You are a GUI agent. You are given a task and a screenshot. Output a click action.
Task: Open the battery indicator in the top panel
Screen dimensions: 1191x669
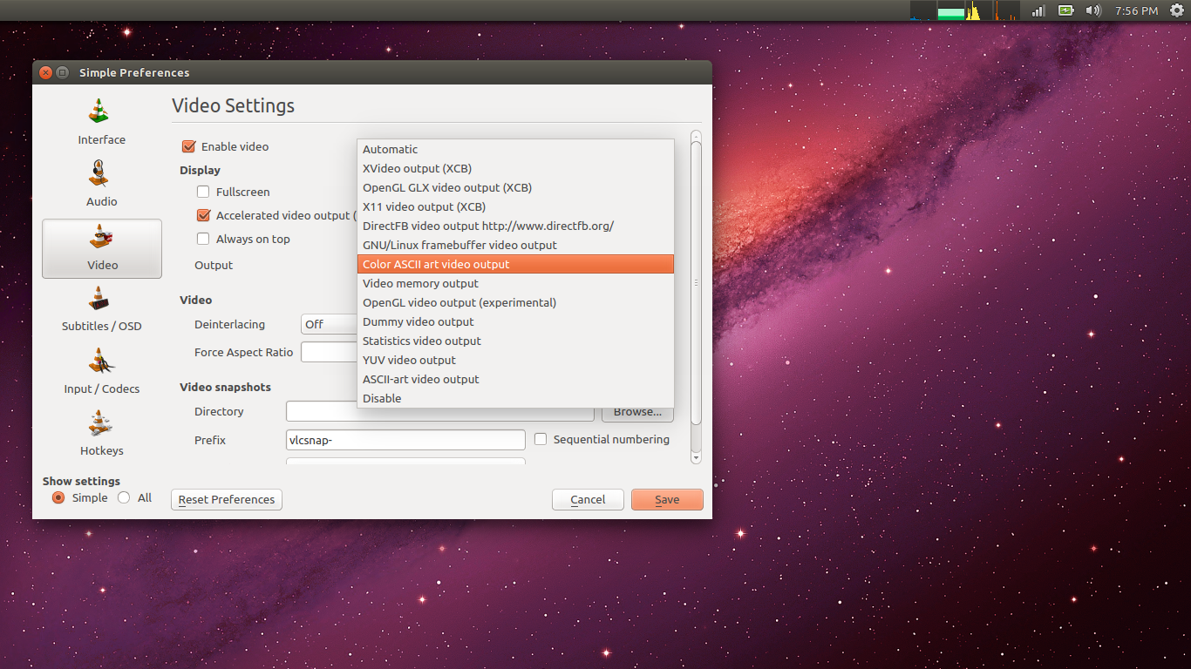click(1065, 10)
